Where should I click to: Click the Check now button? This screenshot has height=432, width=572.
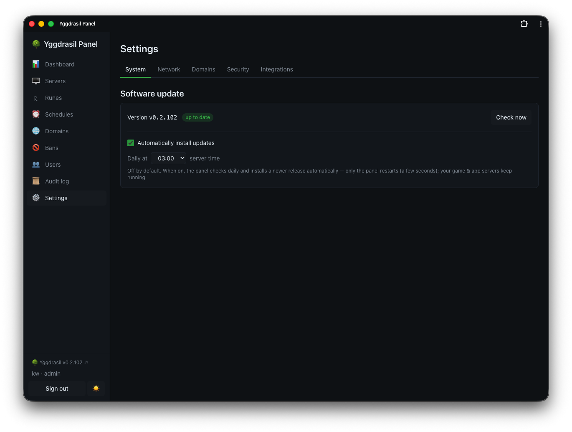pyautogui.click(x=511, y=117)
